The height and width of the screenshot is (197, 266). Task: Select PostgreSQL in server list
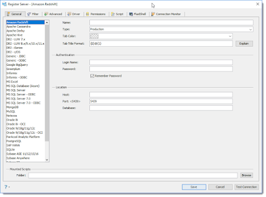pyautogui.click(x=26, y=141)
